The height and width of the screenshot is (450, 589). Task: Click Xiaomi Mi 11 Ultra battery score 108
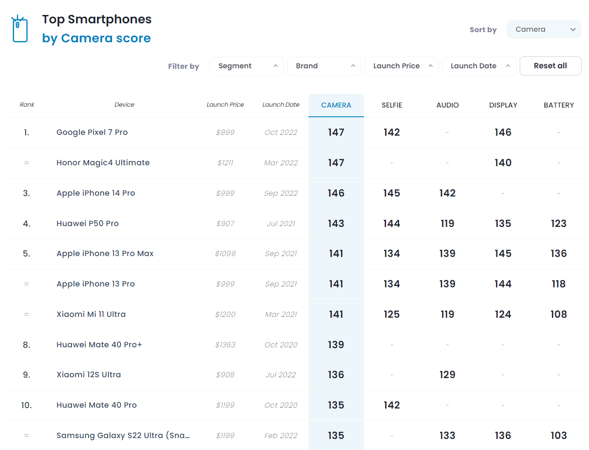pyautogui.click(x=559, y=314)
